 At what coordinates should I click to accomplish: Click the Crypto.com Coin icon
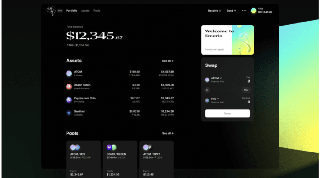coord(69,100)
